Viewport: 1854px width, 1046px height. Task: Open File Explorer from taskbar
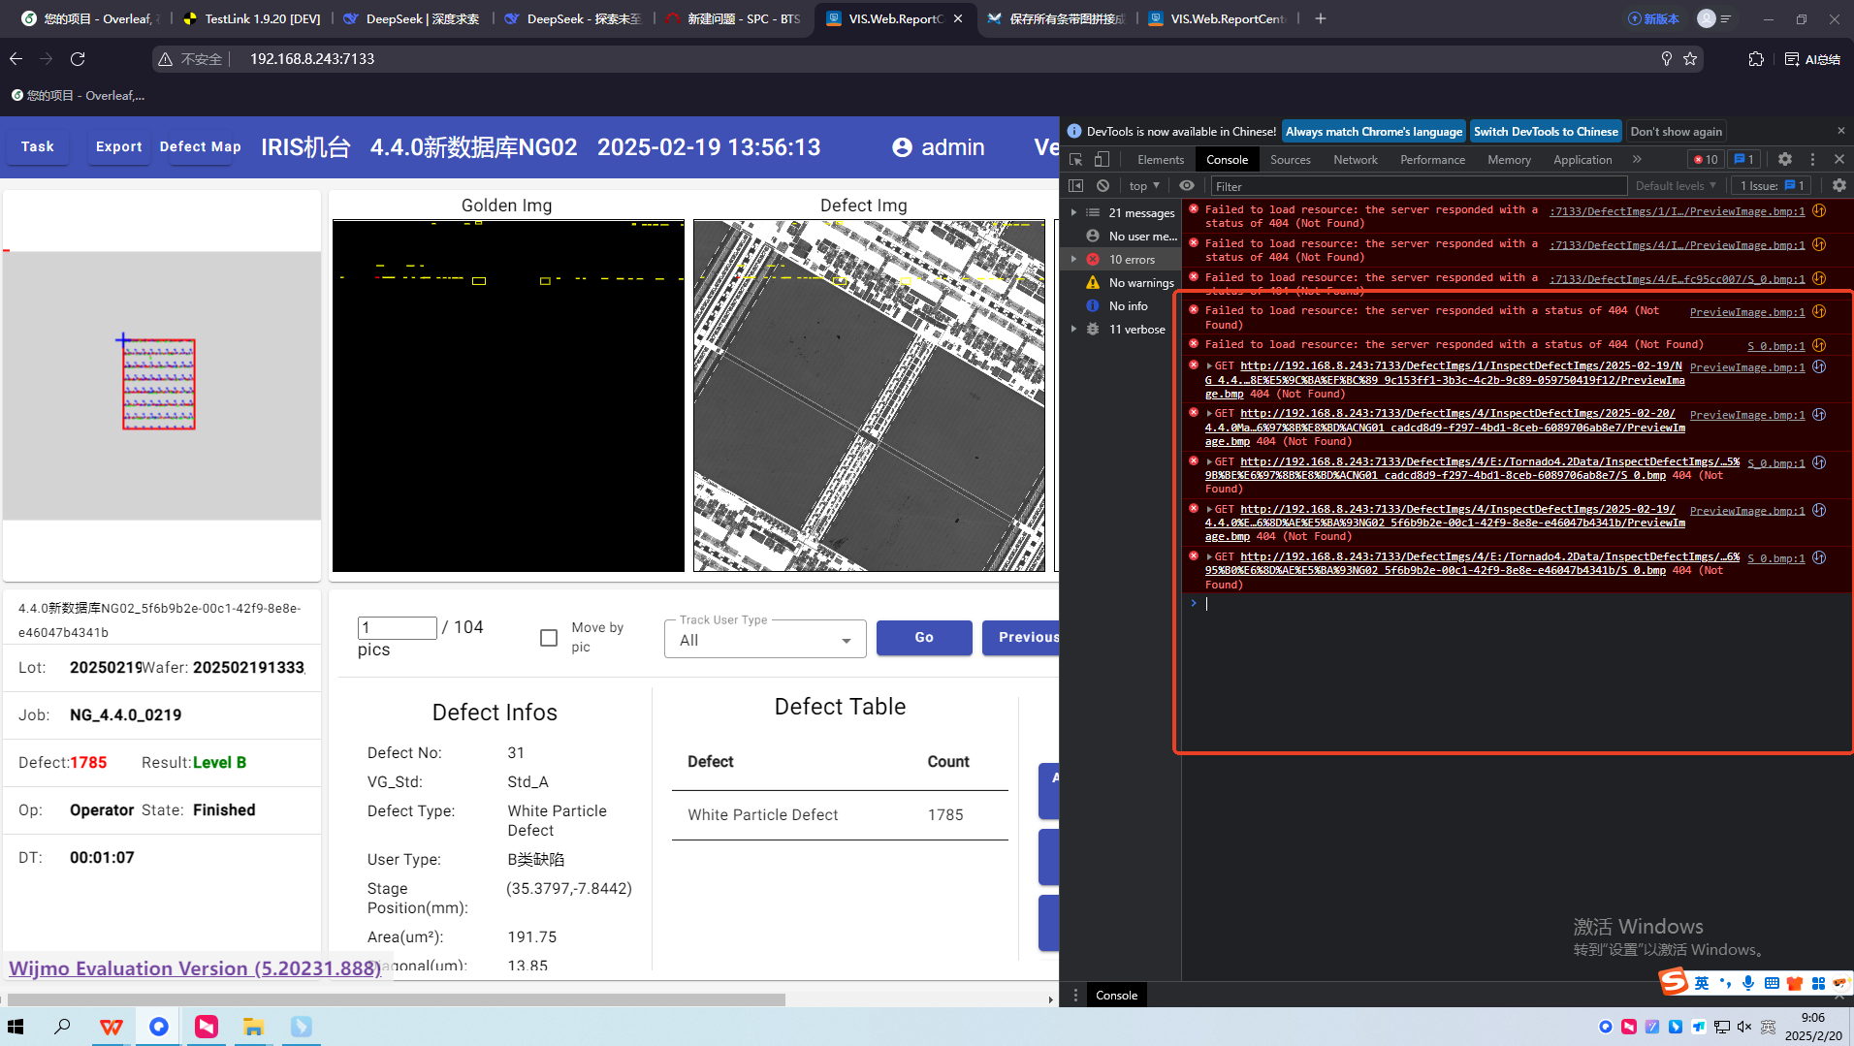[253, 1027]
